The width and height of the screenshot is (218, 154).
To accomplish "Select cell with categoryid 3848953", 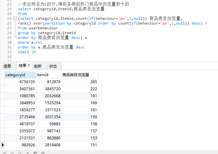I will (x=20, y=103).
